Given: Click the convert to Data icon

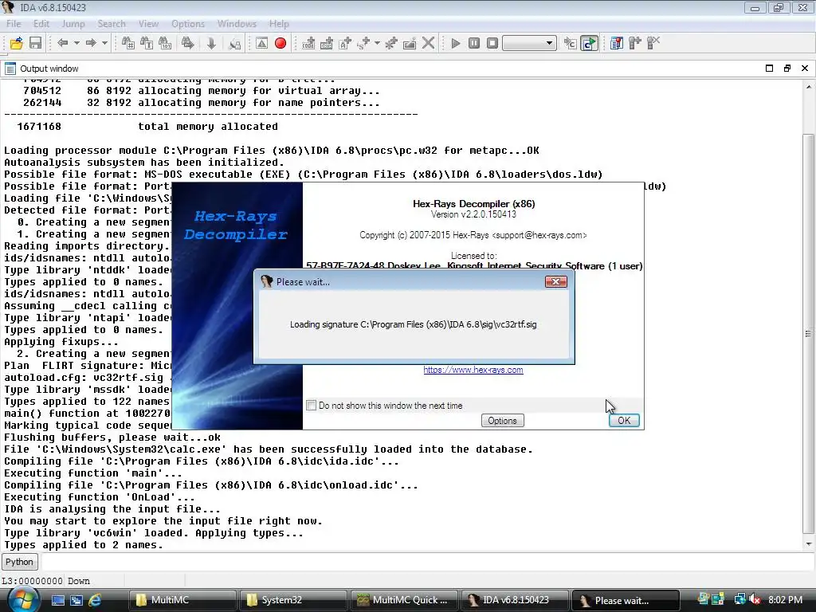Looking at the screenshot, I should click(327, 43).
